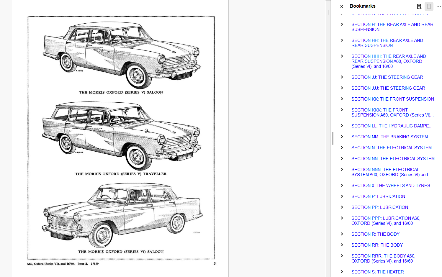
Task: Expand SECTION MM braking system bookmark
Action: (x=342, y=137)
